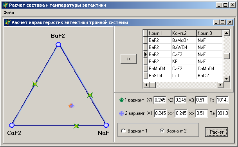This screenshot has width=238, height=147.
Task: Select the BaF2 KF NaF table row
Action: (182, 62)
